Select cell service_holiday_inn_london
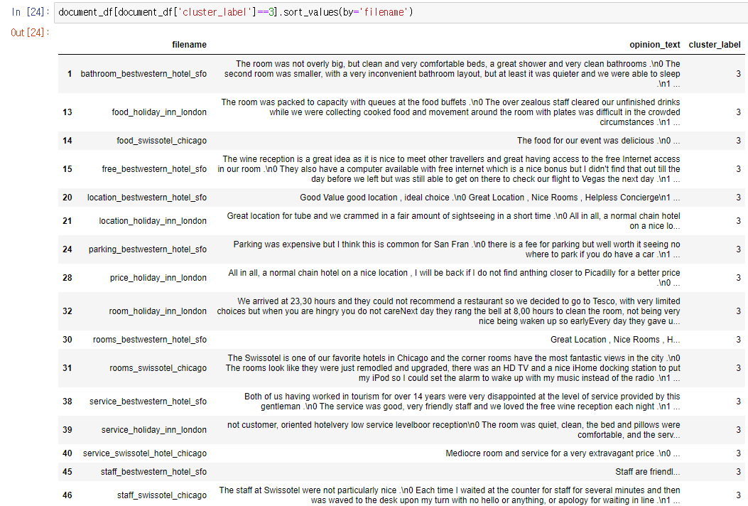 pos(154,430)
